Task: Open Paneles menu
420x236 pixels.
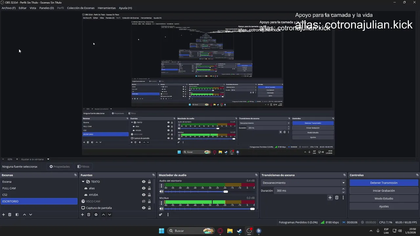Action: (47, 8)
